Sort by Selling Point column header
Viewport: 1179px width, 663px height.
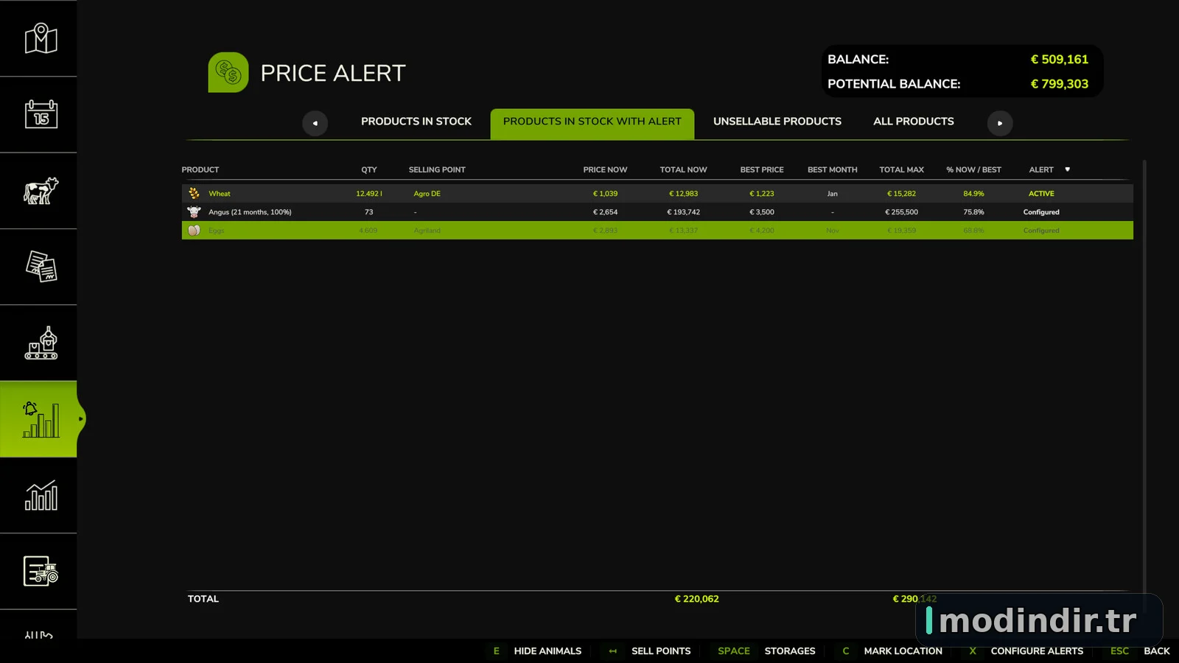coord(437,169)
